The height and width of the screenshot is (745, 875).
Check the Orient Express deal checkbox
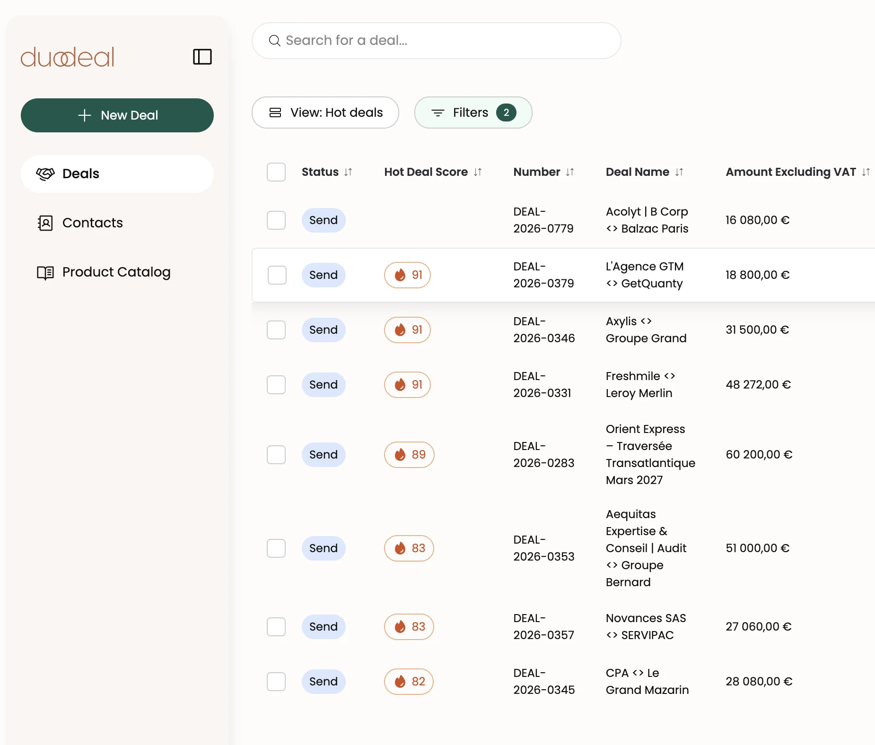pos(276,455)
